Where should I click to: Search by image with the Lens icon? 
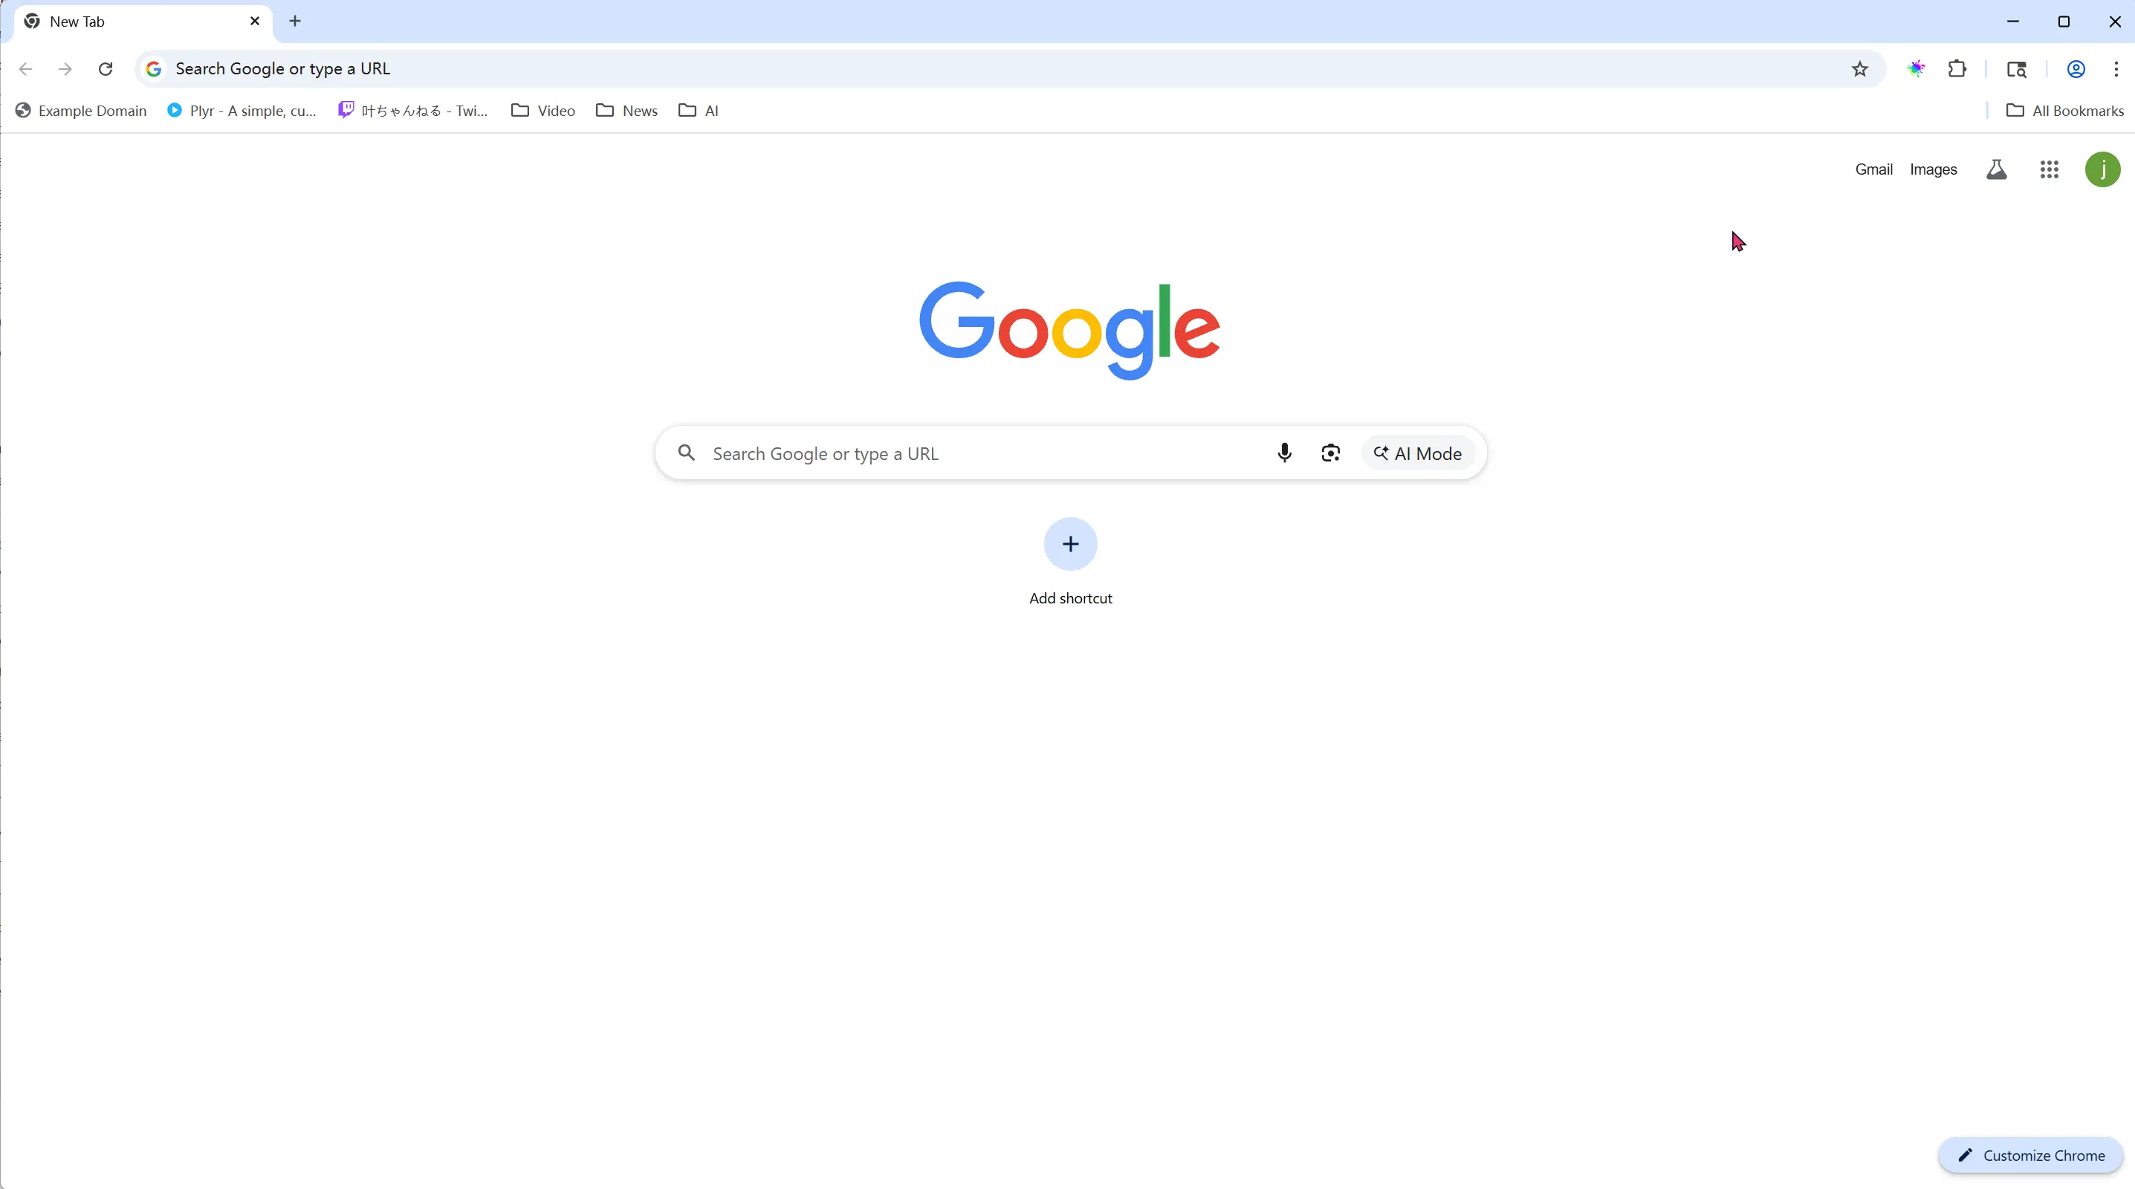[1331, 453]
